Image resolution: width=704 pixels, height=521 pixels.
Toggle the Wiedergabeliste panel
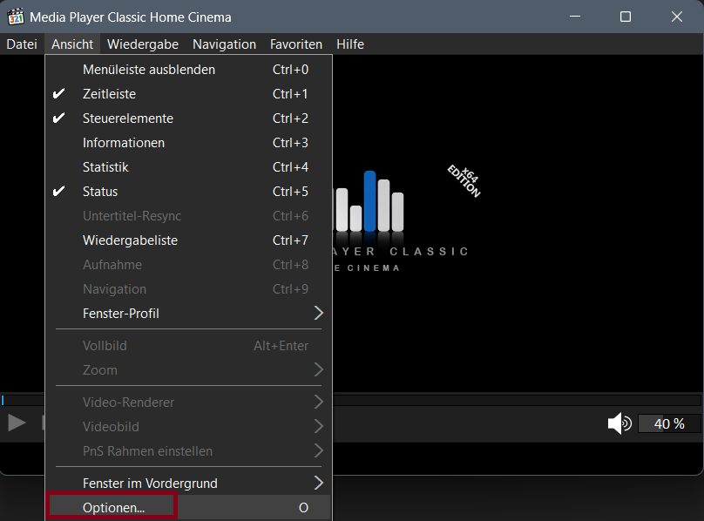188,240
